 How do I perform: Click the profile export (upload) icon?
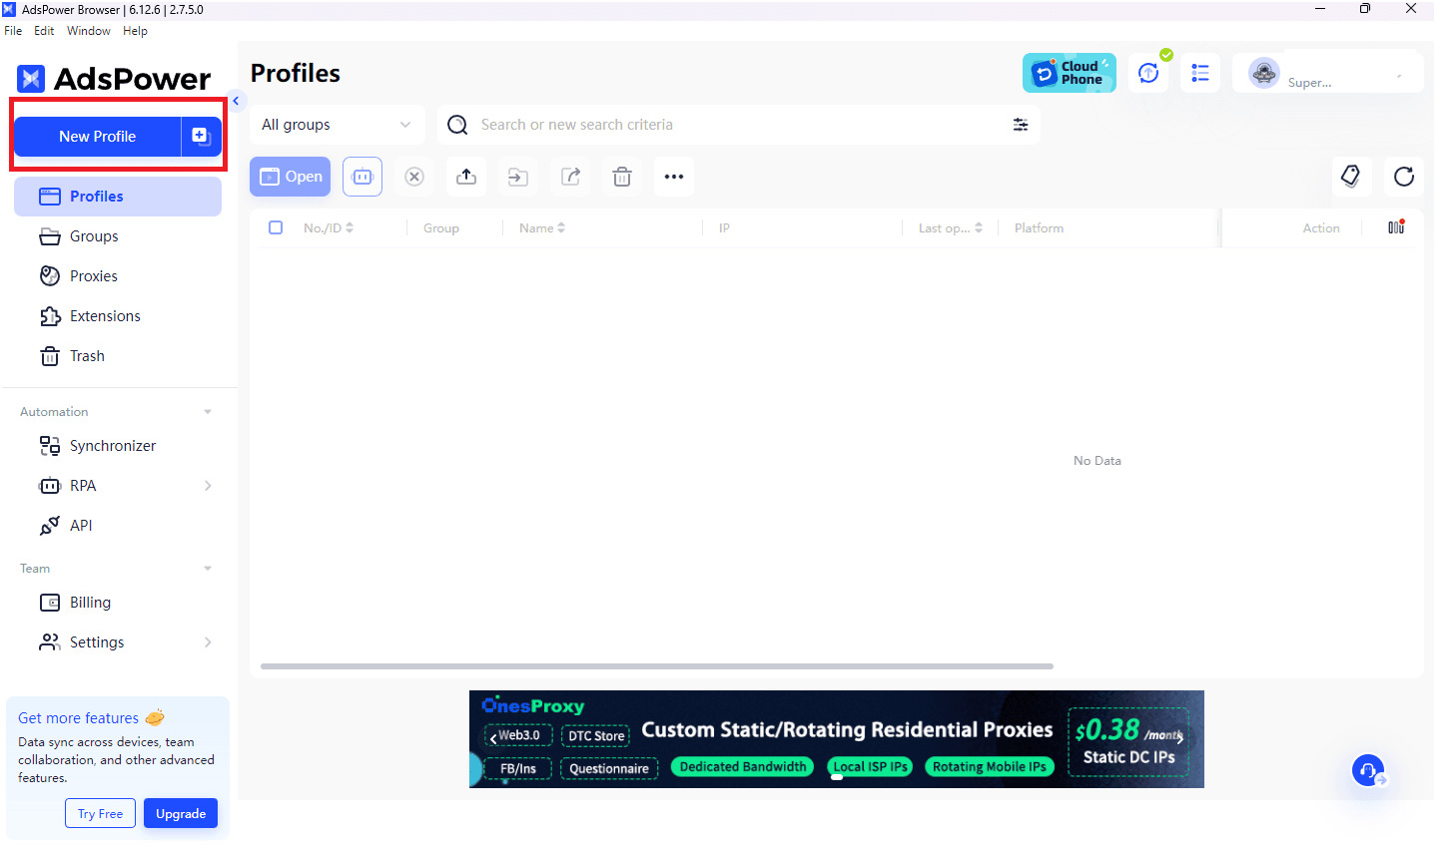tap(465, 177)
